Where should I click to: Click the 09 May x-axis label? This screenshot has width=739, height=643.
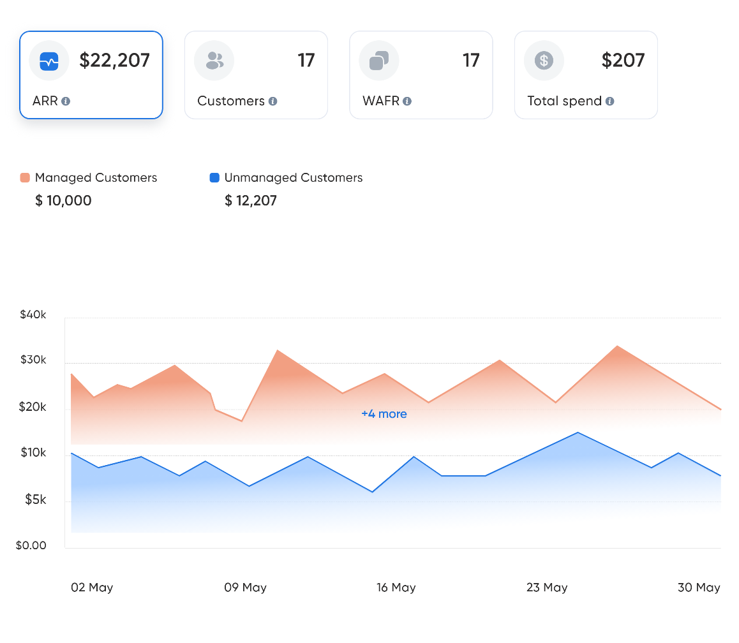[245, 588]
